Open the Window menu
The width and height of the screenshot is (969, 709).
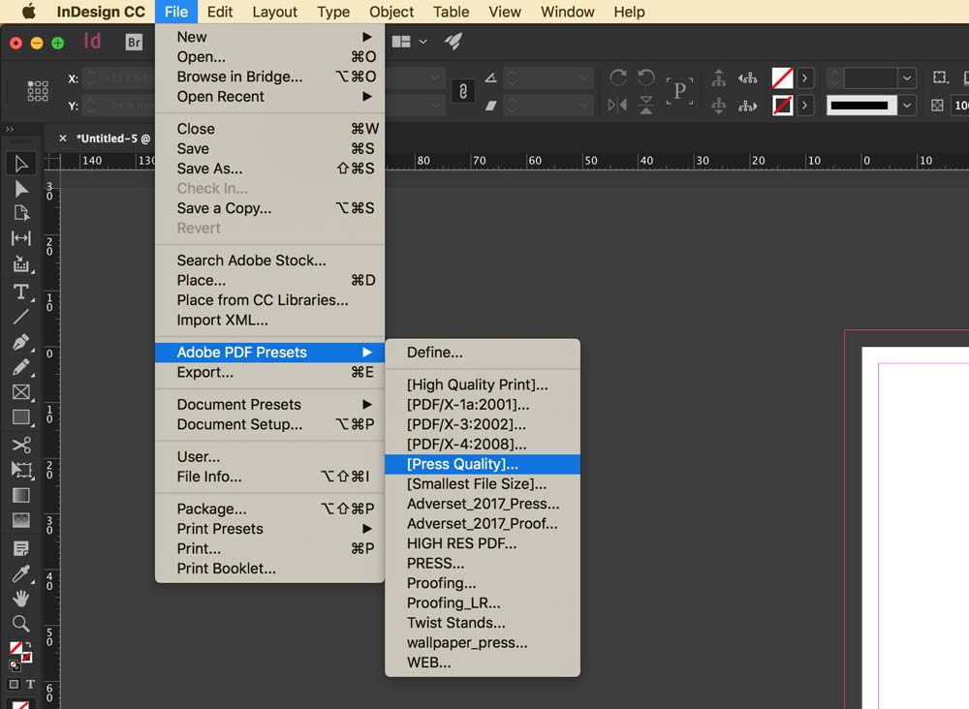tap(567, 12)
